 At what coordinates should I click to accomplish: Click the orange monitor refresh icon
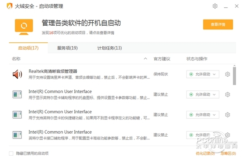pos(24,27)
